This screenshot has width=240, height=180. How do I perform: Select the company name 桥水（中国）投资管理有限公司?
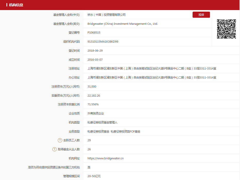(106, 15)
